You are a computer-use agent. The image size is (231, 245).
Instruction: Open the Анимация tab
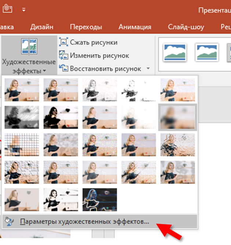tap(135, 27)
